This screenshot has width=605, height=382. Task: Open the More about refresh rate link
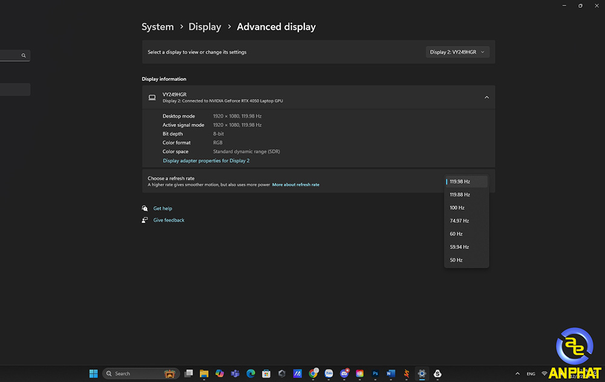point(296,184)
